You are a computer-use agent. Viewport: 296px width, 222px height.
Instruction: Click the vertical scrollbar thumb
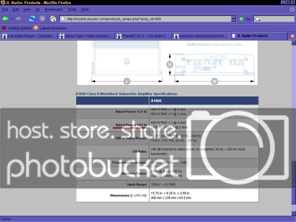coord(293,182)
